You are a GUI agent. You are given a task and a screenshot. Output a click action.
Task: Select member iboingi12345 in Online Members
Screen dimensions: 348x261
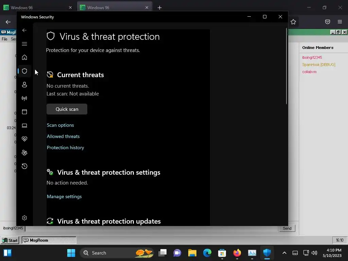[x=312, y=57]
